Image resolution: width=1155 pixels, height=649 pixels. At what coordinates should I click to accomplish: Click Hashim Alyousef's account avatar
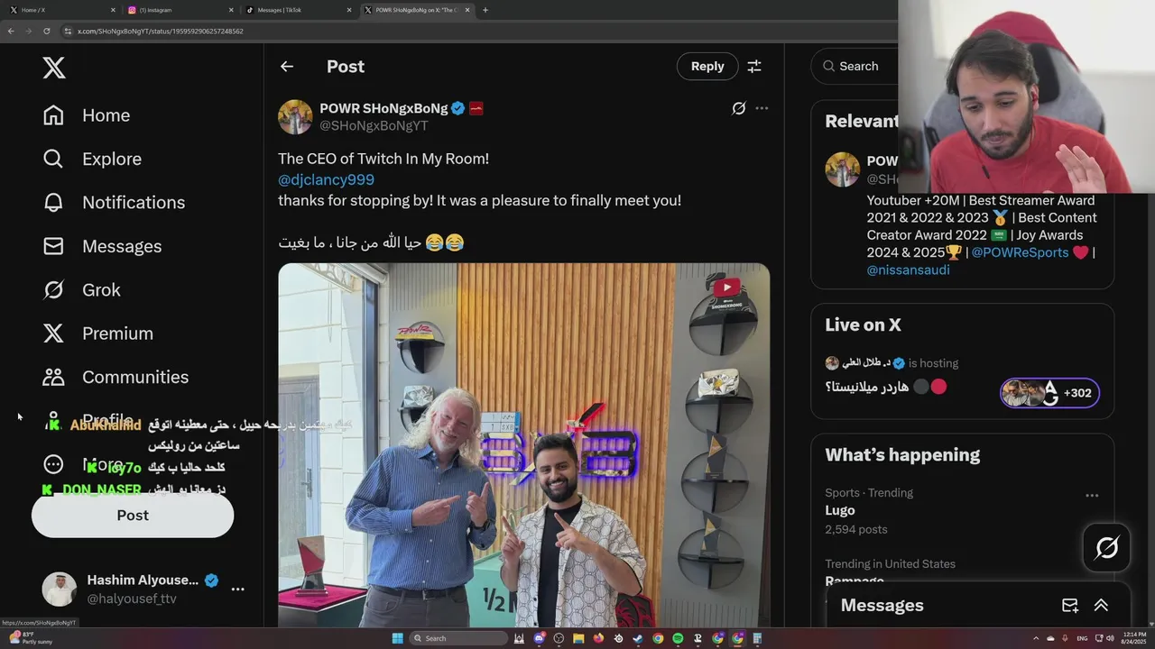click(x=60, y=589)
